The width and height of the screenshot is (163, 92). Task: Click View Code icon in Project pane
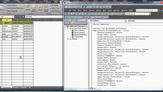click(x=66, y=23)
